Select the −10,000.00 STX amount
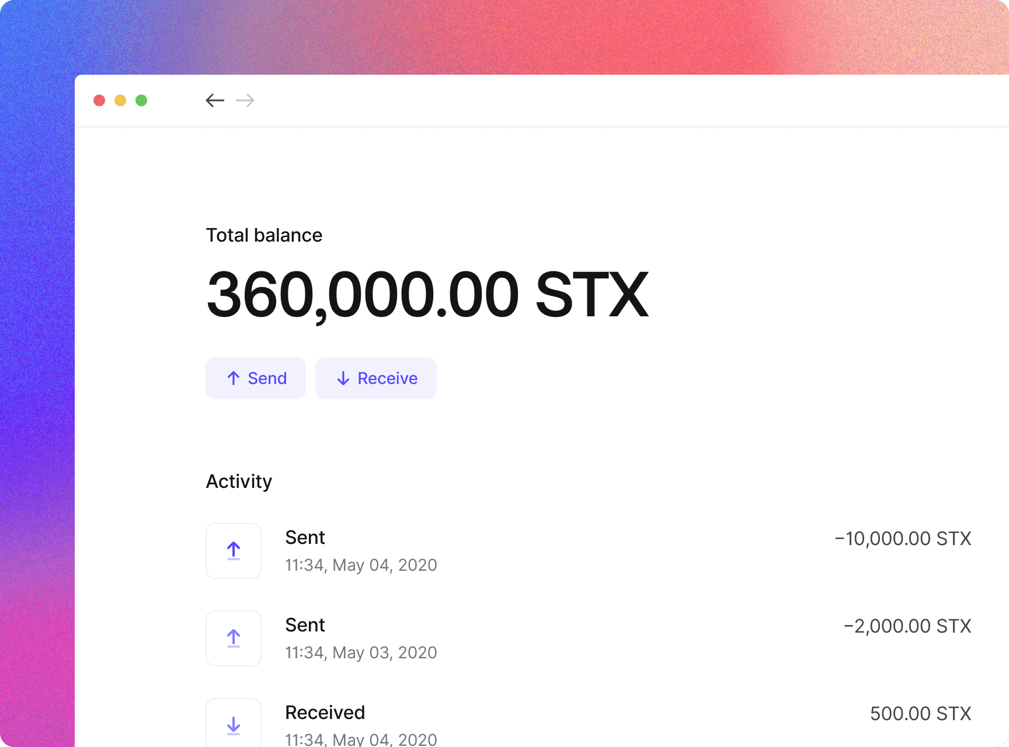 coord(903,538)
